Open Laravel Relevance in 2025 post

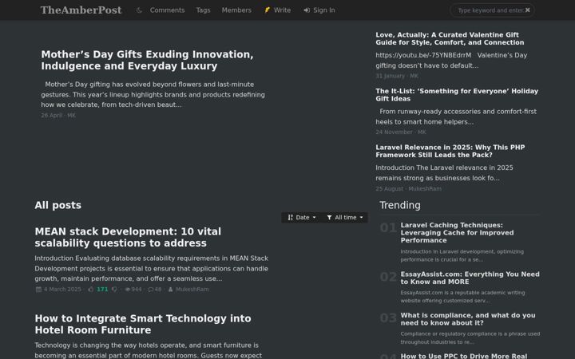[x=450, y=151]
